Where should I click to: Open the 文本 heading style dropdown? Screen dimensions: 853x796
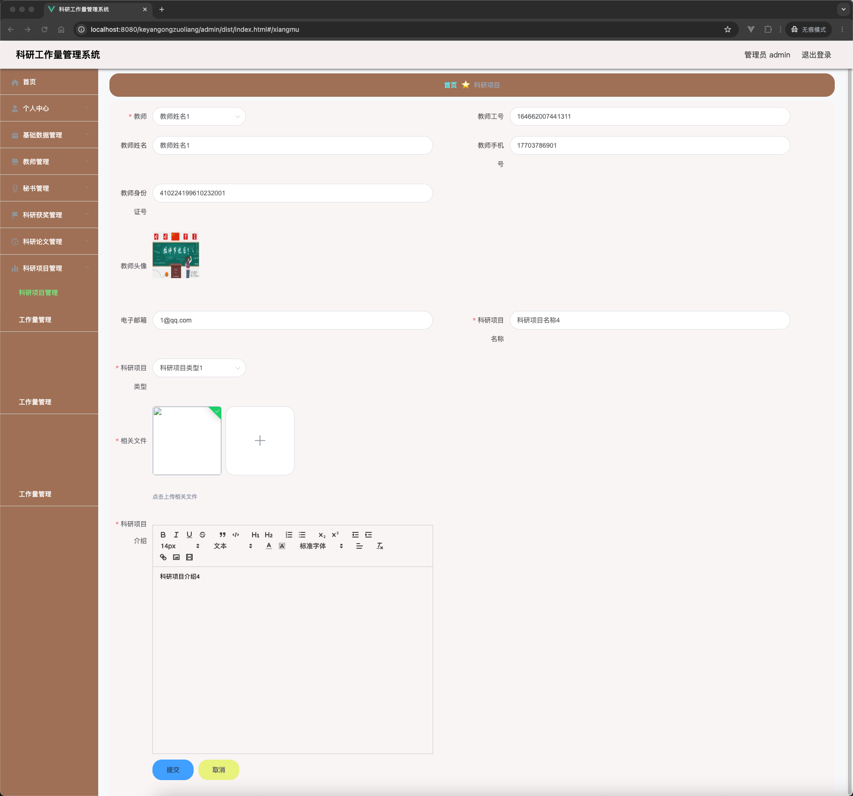pos(233,546)
